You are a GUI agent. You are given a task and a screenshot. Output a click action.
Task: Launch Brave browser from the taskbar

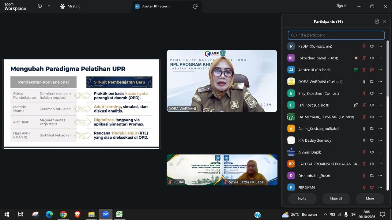tap(77, 214)
